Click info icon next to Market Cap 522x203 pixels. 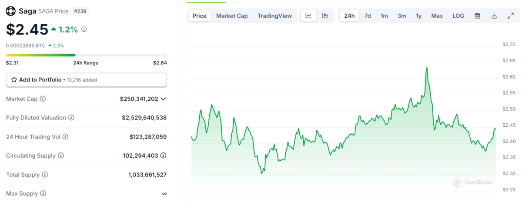43,99
